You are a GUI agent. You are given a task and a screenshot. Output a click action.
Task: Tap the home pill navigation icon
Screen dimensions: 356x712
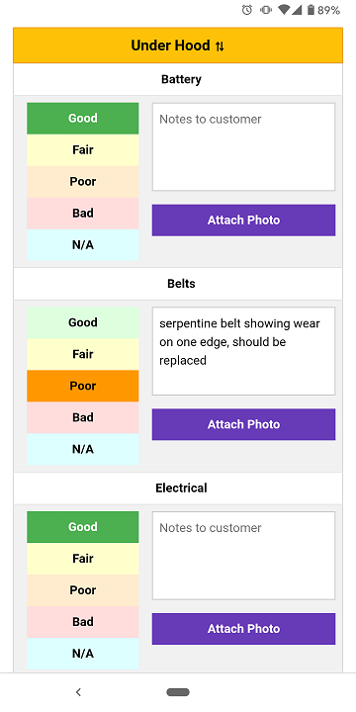(x=178, y=692)
